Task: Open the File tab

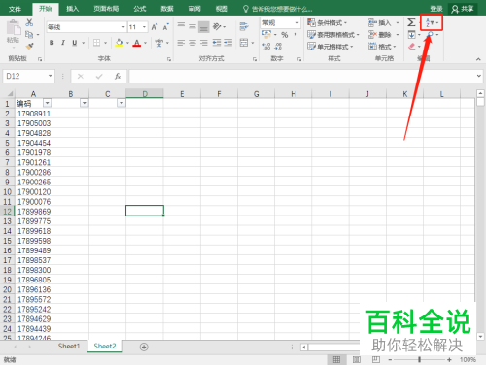Action: point(15,9)
